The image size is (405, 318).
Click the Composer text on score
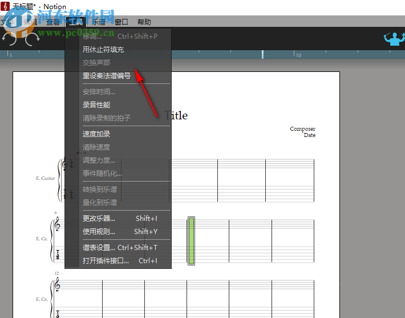(x=302, y=129)
